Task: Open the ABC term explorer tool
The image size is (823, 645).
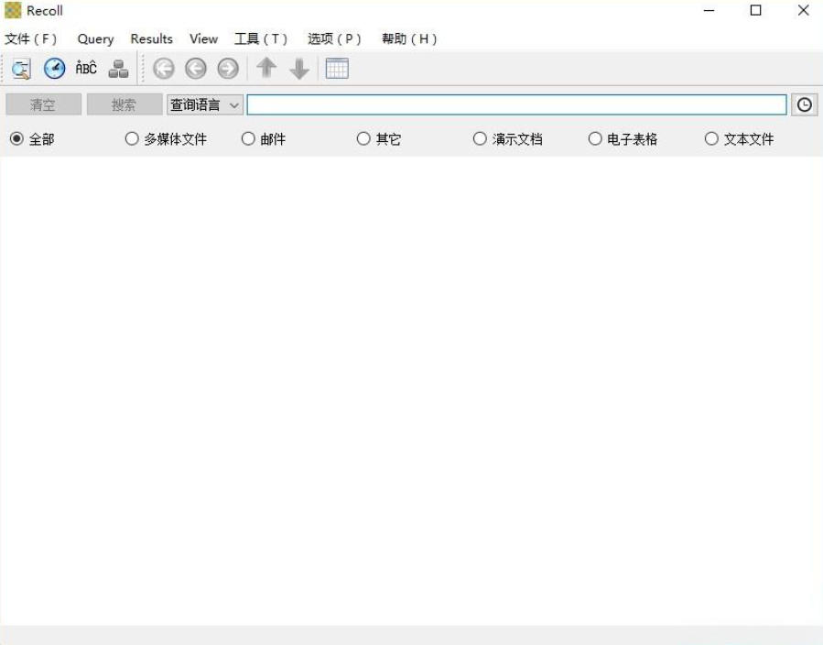Action: click(86, 69)
